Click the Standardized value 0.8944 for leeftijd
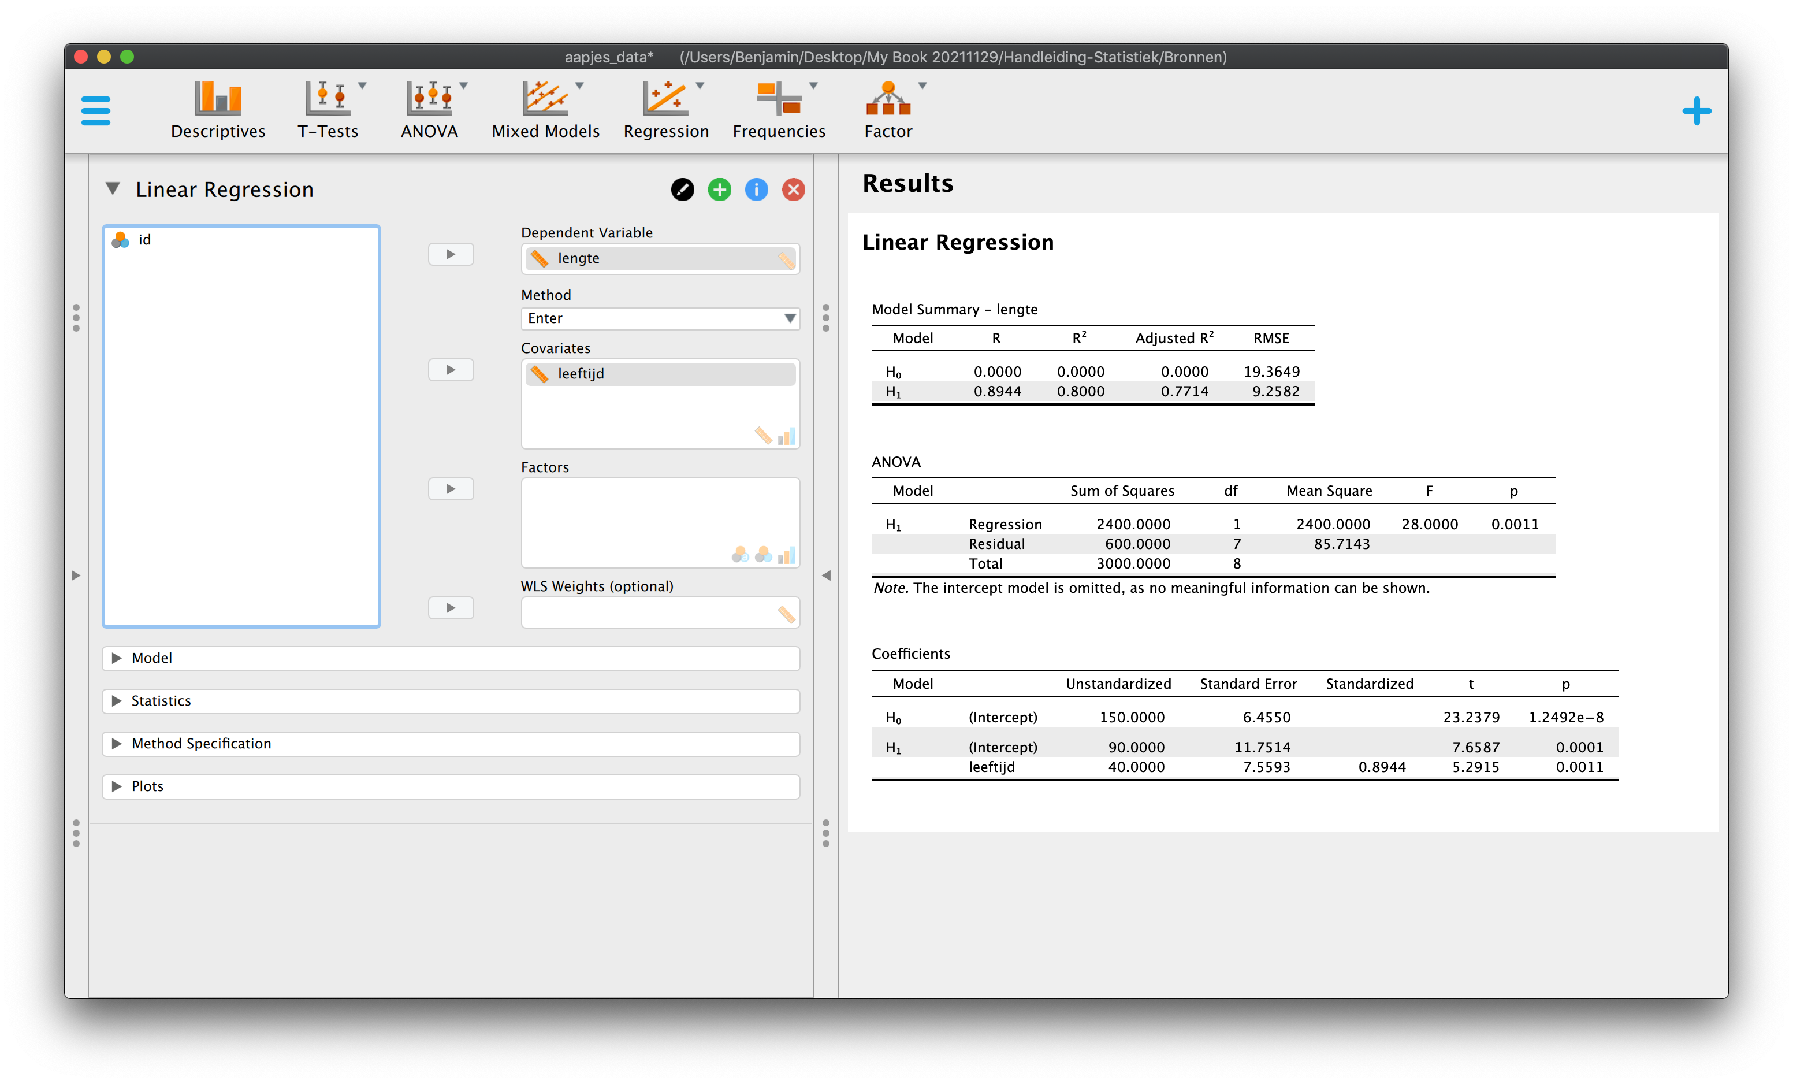The width and height of the screenshot is (1793, 1084). [x=1382, y=767]
